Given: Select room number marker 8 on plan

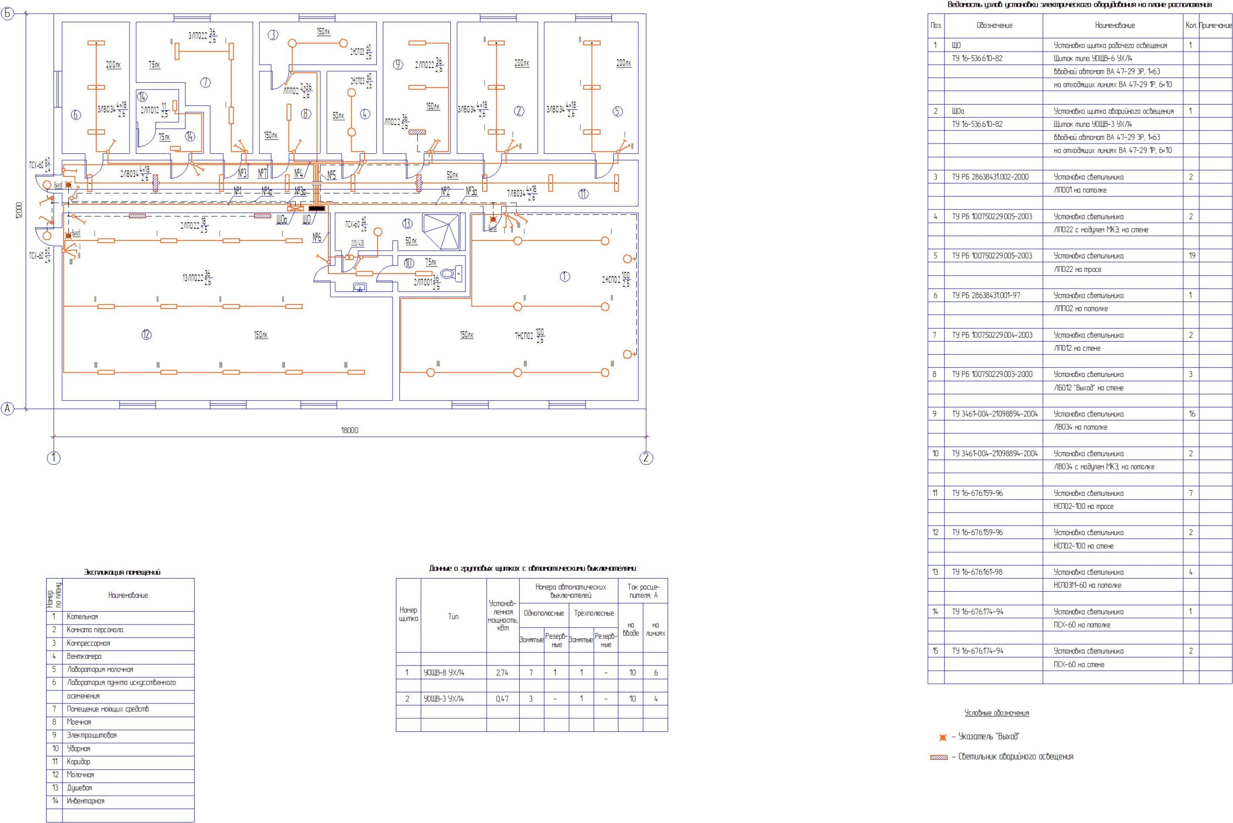Looking at the screenshot, I should coord(306,114).
